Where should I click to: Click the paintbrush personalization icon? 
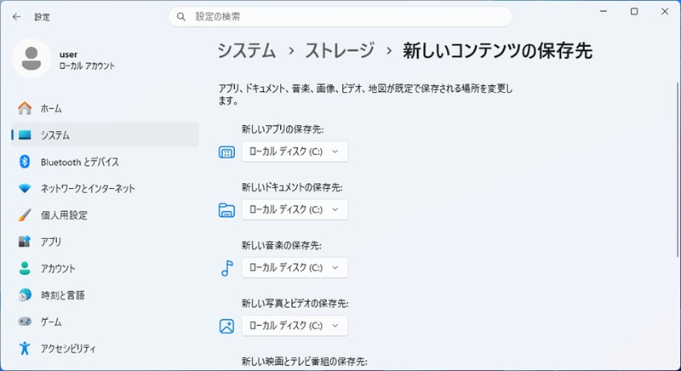(x=25, y=215)
